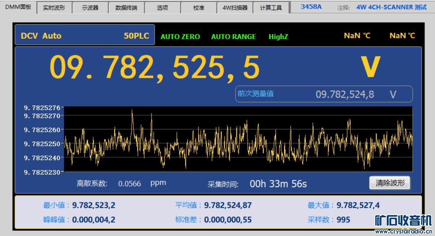Viewport: 435px width, 236px height.
Task: Click the AUTO ZERO indicator
Action: coord(180,37)
